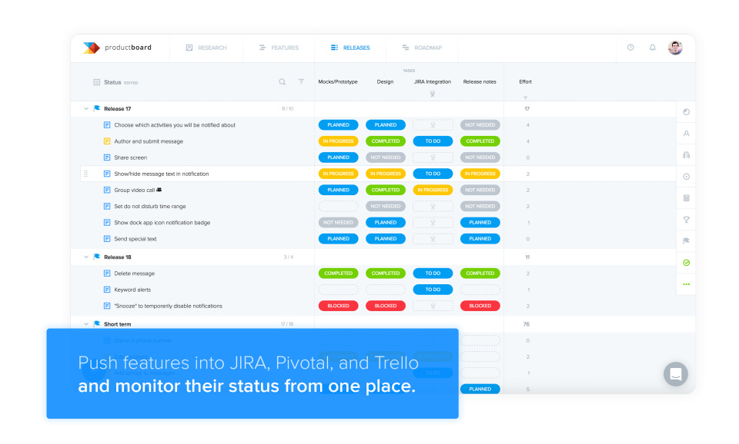This screenshot has width=739, height=444.
Task: Click the top pie chart icon in right sidebar
Action: click(686, 112)
